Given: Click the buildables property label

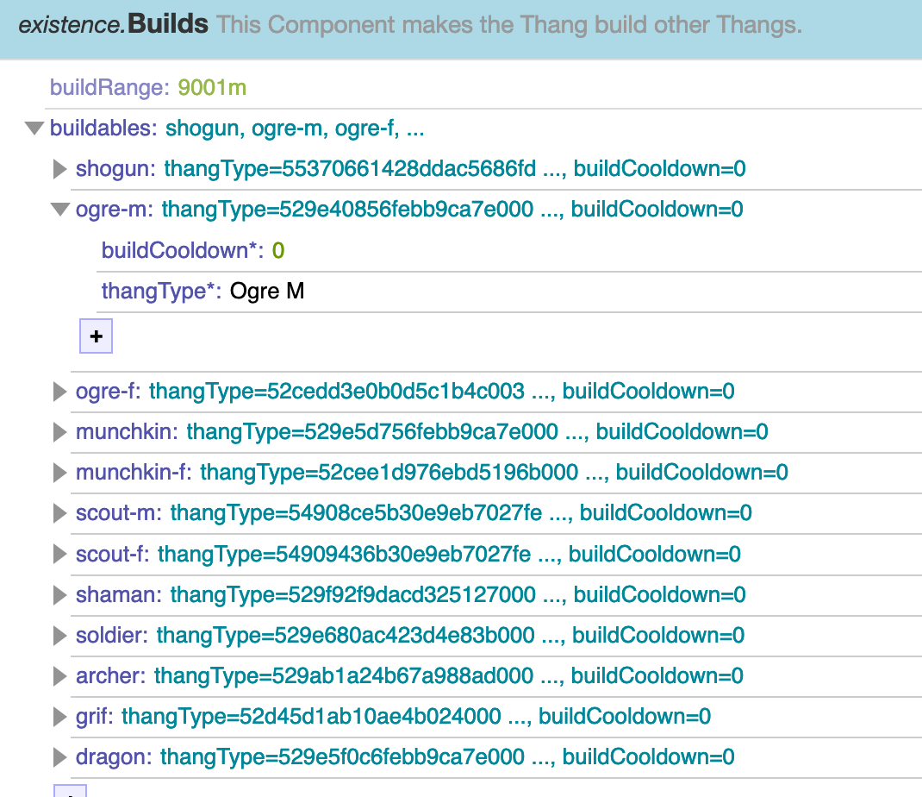Looking at the screenshot, I should pyautogui.click(x=103, y=129).
